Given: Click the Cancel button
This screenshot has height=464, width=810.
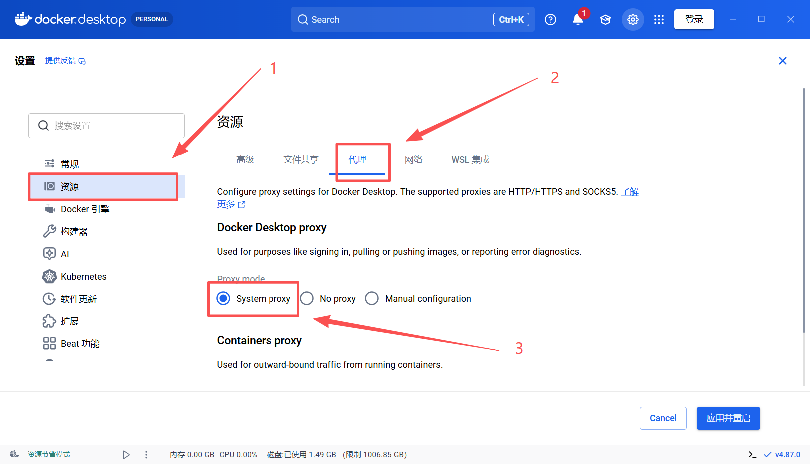Looking at the screenshot, I should coord(663,418).
